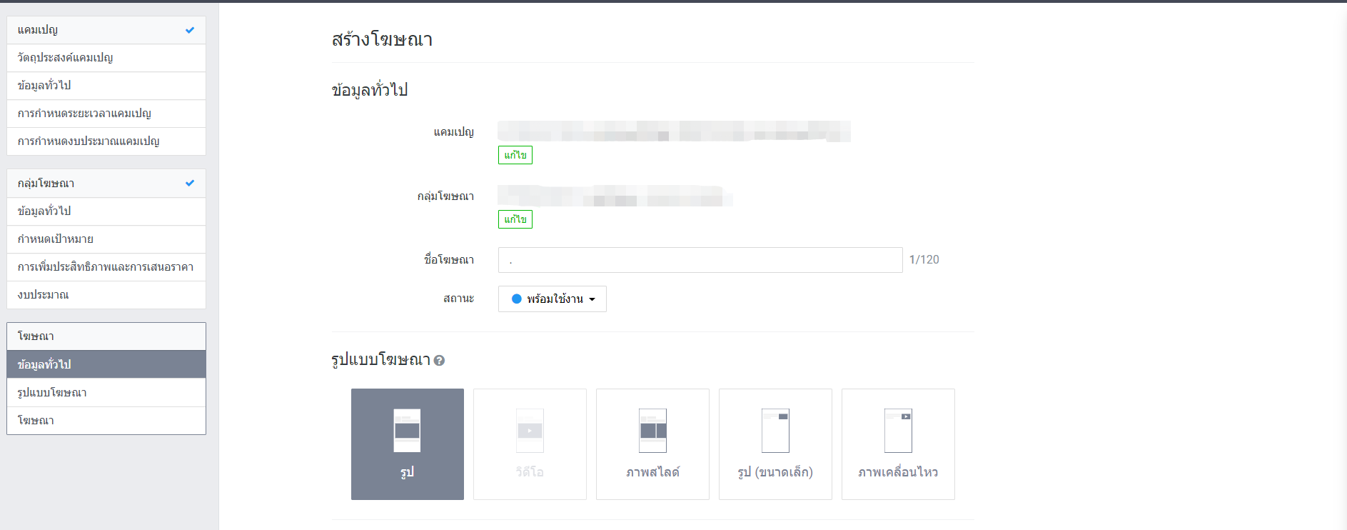Choose the รูป (ขนาดเล็ก) small image format

click(x=775, y=444)
